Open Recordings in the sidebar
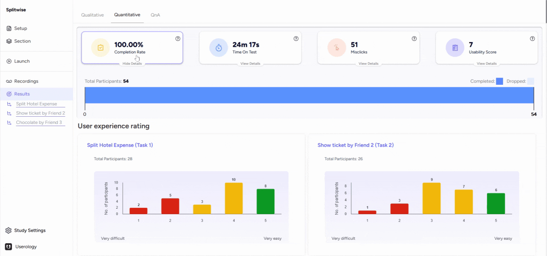The height and width of the screenshot is (256, 547). 26,81
